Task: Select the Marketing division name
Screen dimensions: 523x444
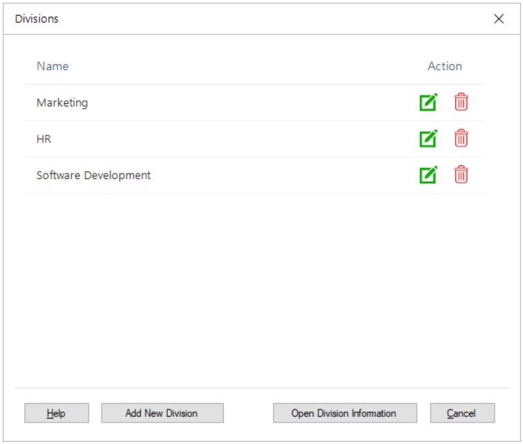Action: pos(62,102)
